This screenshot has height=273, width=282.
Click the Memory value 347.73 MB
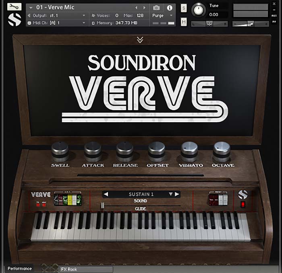126,23
